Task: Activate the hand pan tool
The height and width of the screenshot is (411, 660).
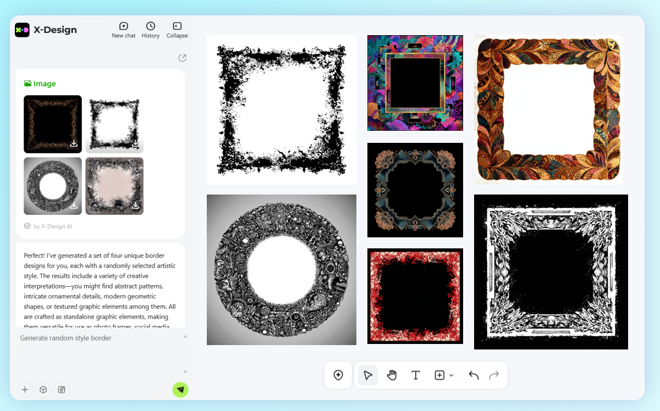Action: click(x=392, y=375)
